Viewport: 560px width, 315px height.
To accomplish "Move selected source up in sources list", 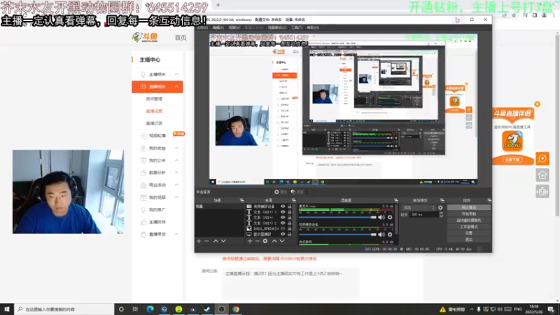I will 274,241.
